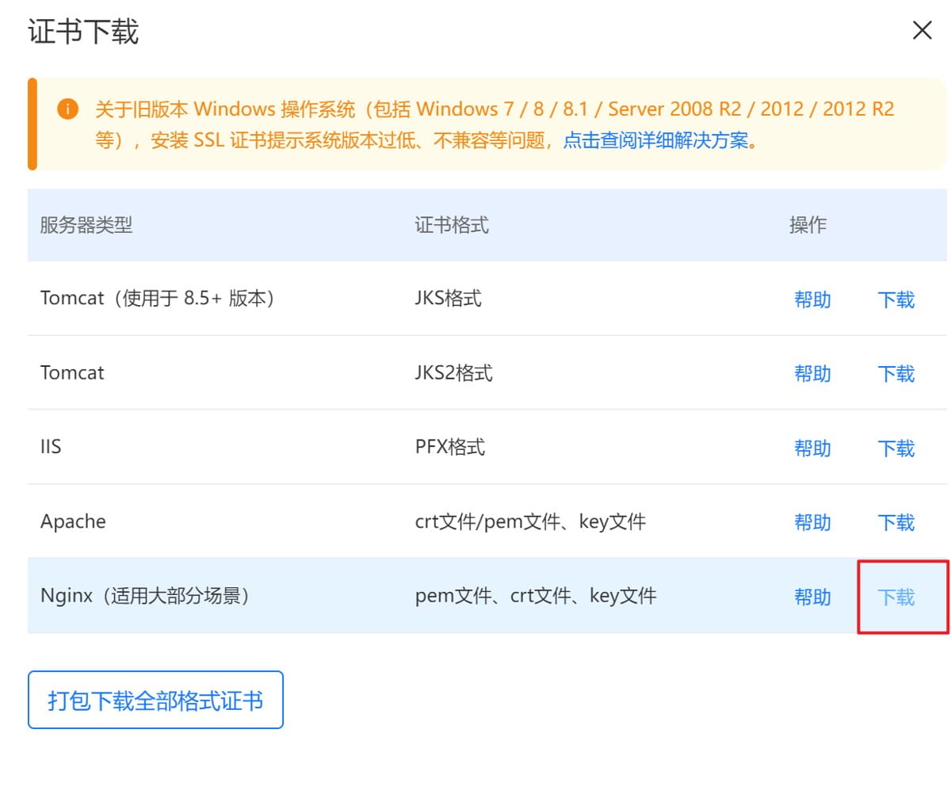Download the IIS PFX certificate
This screenshot has width=951, height=790.
(x=895, y=448)
